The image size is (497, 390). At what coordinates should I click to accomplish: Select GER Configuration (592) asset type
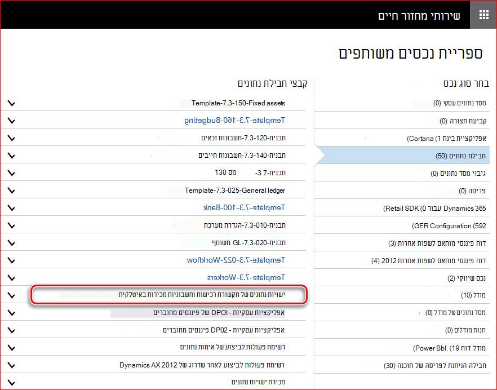point(449,226)
